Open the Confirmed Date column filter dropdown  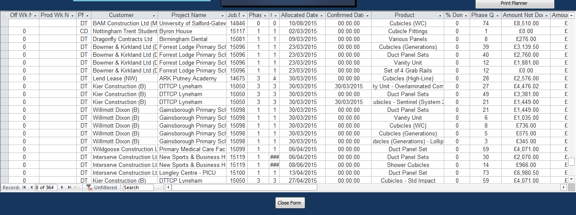[x=367, y=15]
